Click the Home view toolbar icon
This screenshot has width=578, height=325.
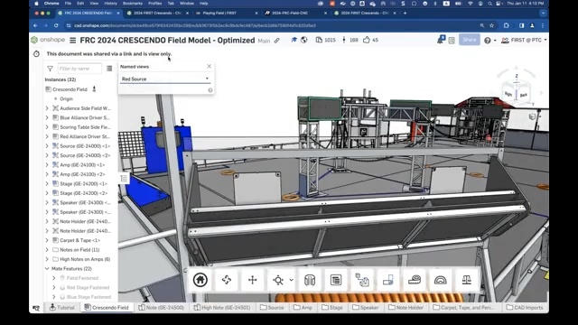pyautogui.click(x=200, y=280)
